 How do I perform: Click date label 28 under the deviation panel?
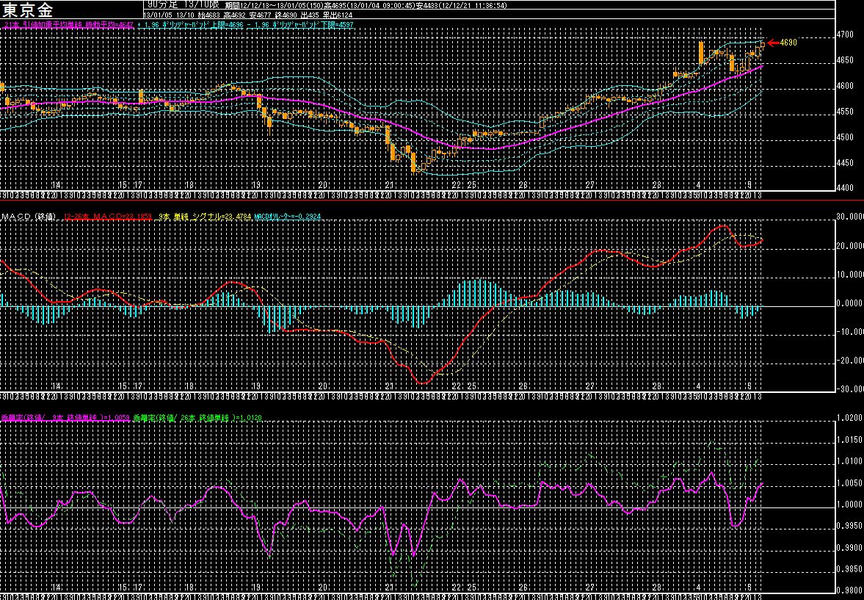coord(657,588)
